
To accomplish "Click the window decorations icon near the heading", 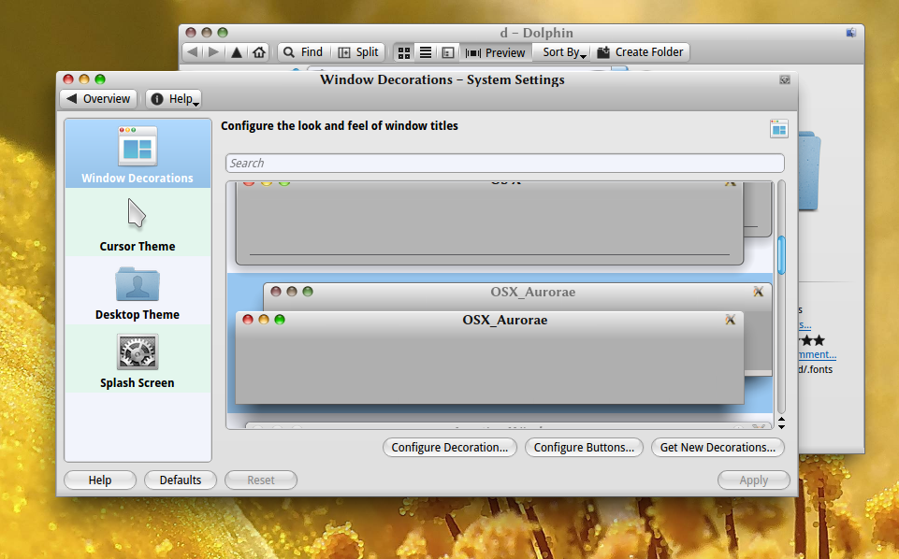I will tap(778, 129).
